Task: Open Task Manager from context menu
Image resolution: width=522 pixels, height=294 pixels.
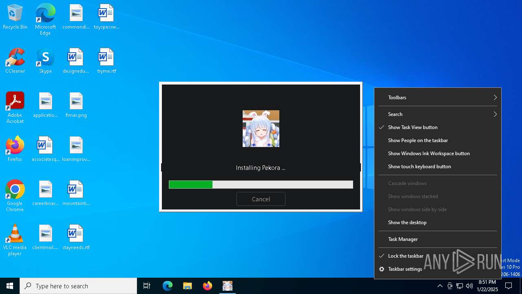Action: [x=438, y=239]
